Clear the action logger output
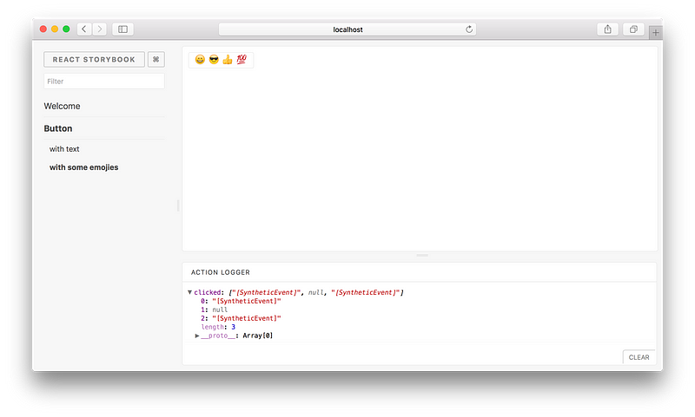Viewport: 695px width, 417px height. [x=639, y=357]
